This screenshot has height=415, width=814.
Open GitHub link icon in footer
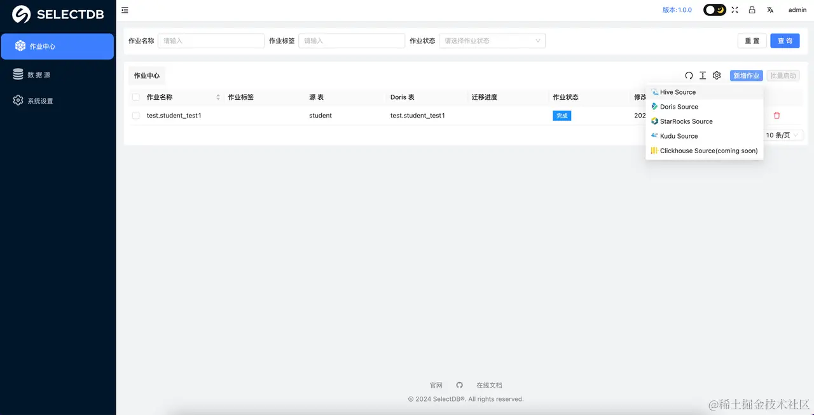[x=460, y=385]
